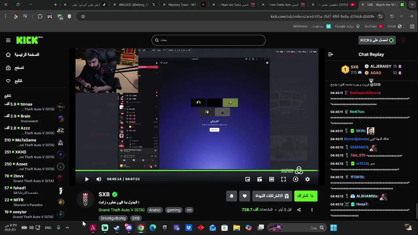418x235 pixels.
Task: Open WitAnime bookmark
Action: tap(312, 26)
